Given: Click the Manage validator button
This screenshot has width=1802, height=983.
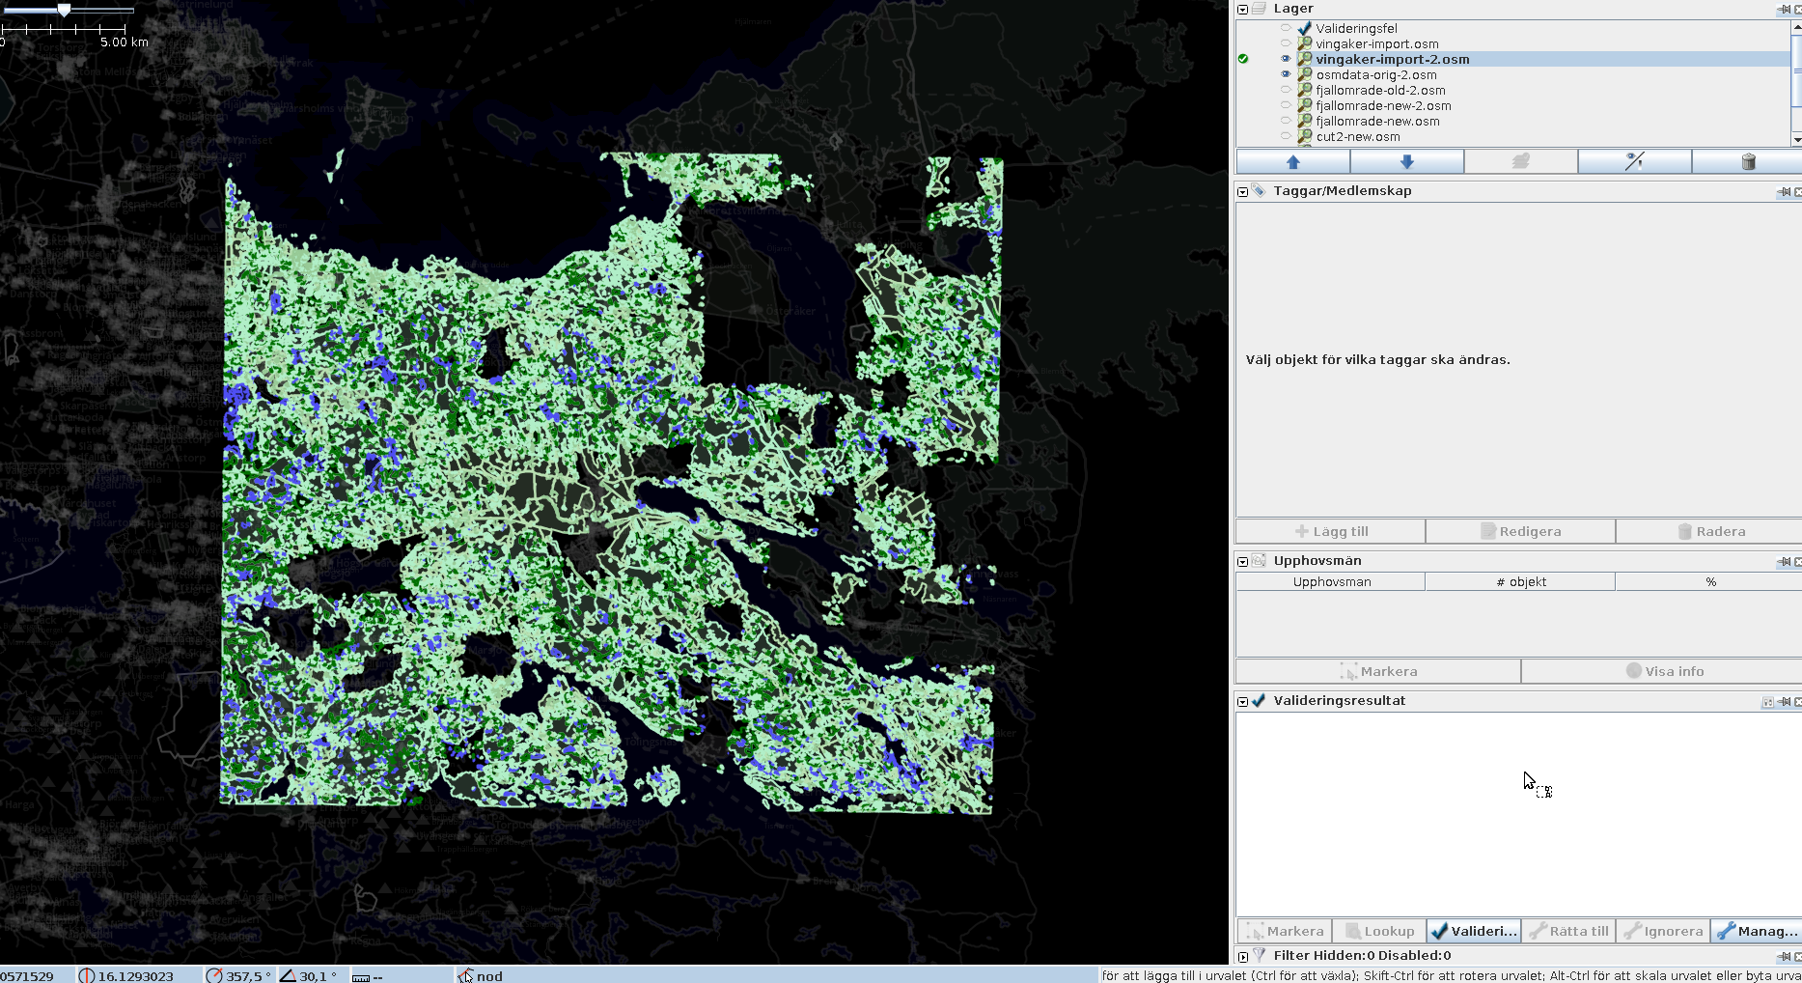Looking at the screenshot, I should pyautogui.click(x=1757, y=931).
